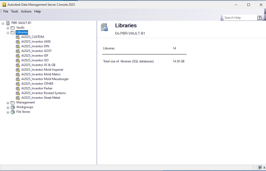
Task: Select AI2025_Inventor ISO library name
Action: tap(35, 60)
